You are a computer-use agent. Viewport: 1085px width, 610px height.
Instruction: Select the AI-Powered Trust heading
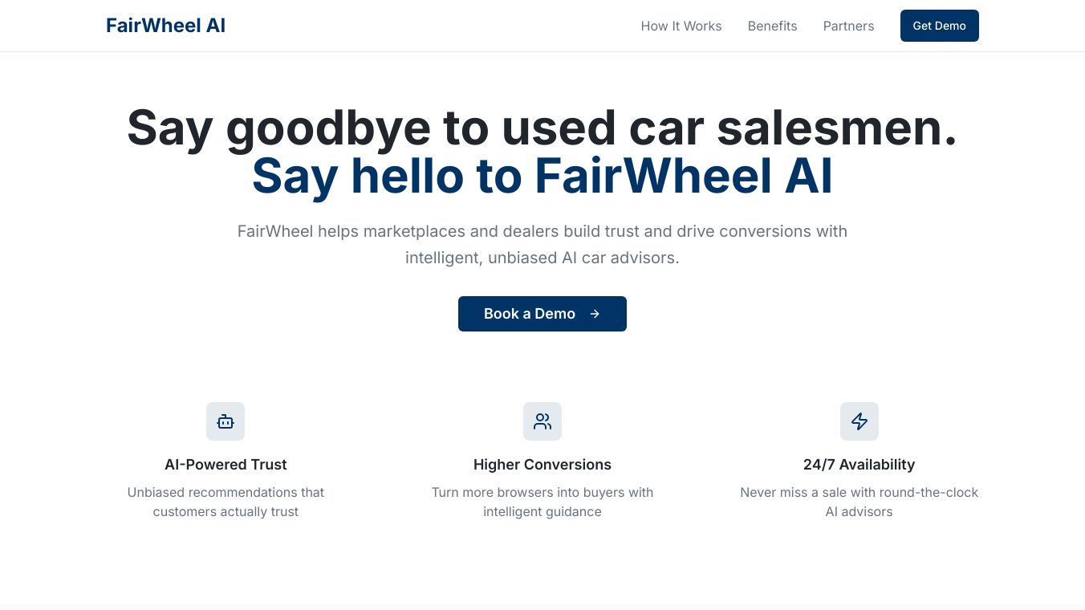coord(226,465)
